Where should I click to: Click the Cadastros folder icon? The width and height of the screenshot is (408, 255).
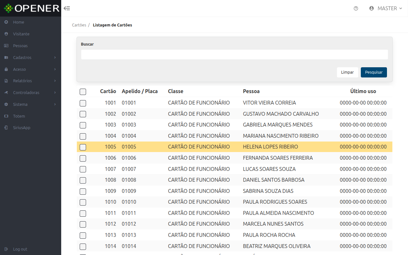click(6, 57)
